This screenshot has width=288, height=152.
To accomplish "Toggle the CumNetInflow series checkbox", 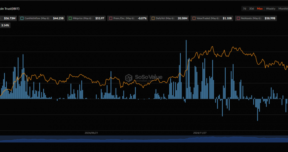I will (22, 18).
